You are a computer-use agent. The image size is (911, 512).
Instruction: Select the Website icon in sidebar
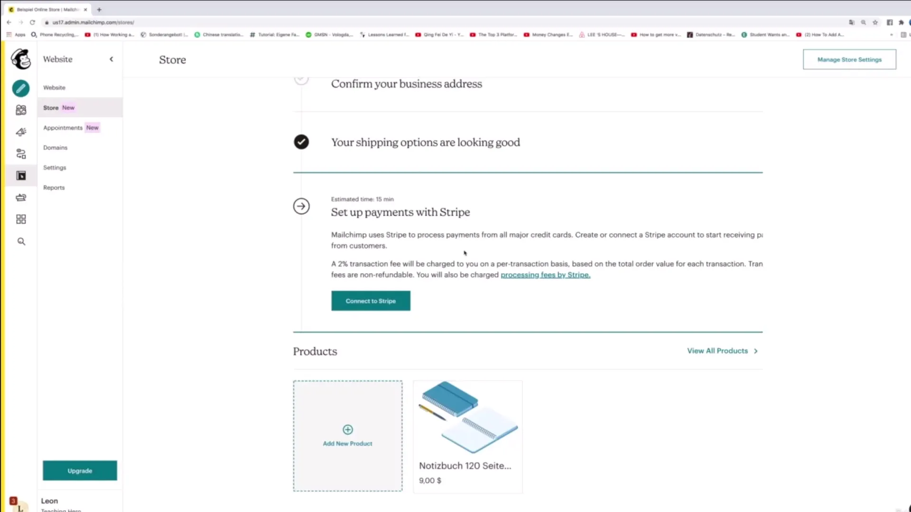pyautogui.click(x=21, y=175)
